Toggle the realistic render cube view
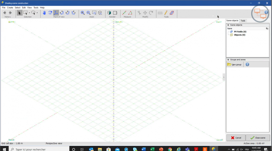Viewport: 272px width, 151px height. coord(109,13)
